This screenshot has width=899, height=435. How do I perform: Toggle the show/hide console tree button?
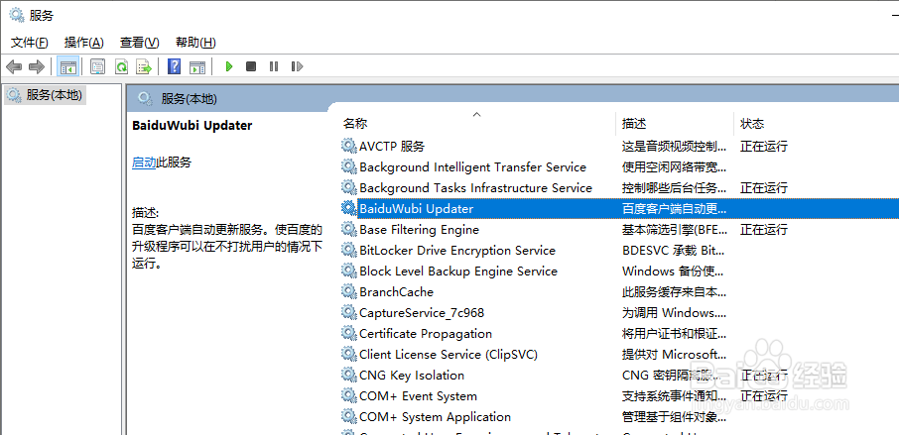(x=68, y=66)
